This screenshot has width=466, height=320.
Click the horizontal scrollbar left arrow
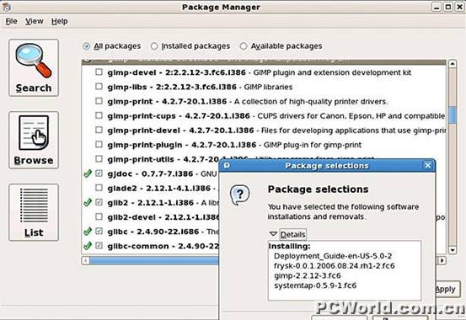(86, 260)
